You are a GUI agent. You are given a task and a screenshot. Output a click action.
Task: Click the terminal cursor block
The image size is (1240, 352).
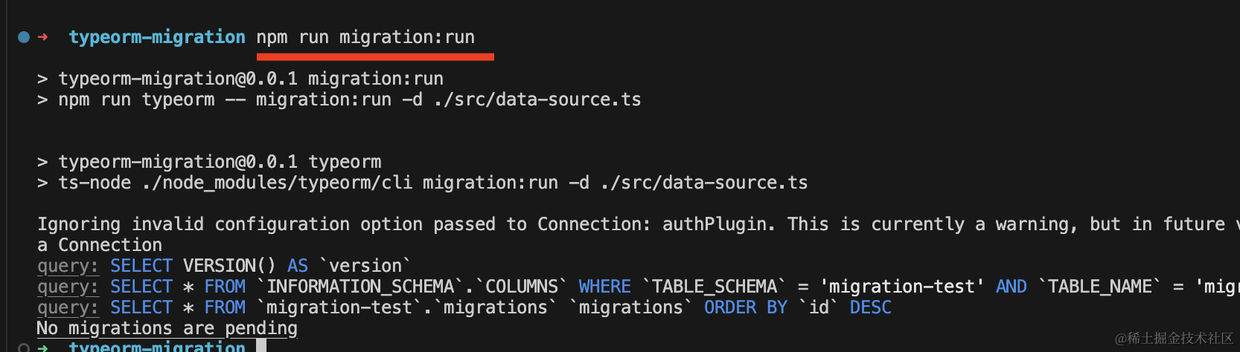(x=261, y=346)
